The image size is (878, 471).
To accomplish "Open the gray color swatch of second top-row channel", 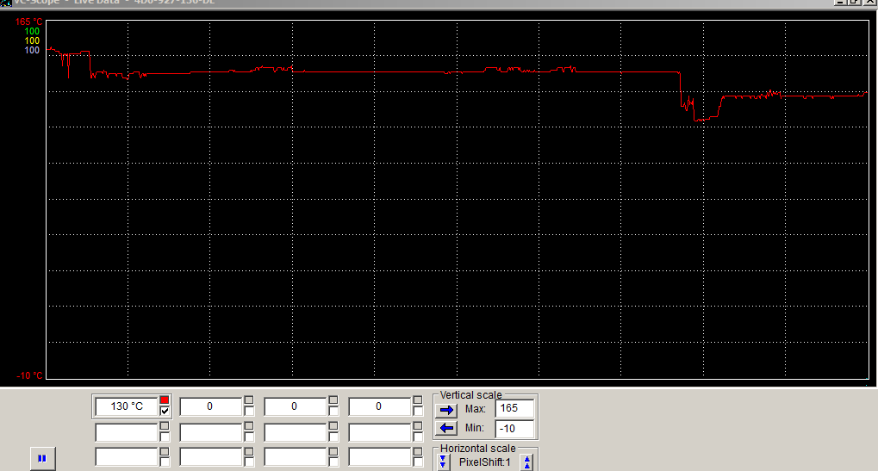I will (x=249, y=400).
